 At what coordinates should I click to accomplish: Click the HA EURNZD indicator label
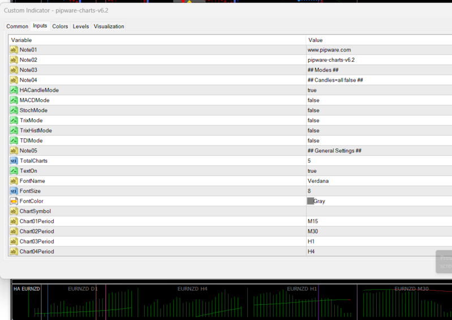coord(27,289)
